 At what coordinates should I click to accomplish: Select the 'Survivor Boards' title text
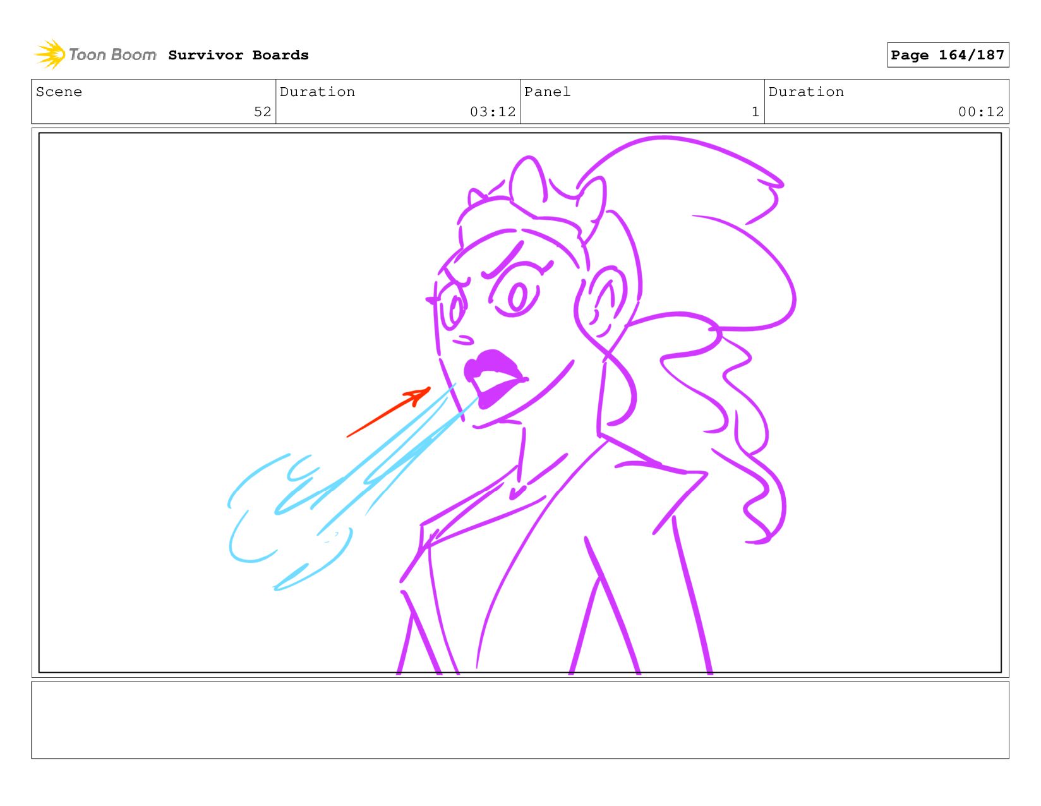click(x=238, y=55)
